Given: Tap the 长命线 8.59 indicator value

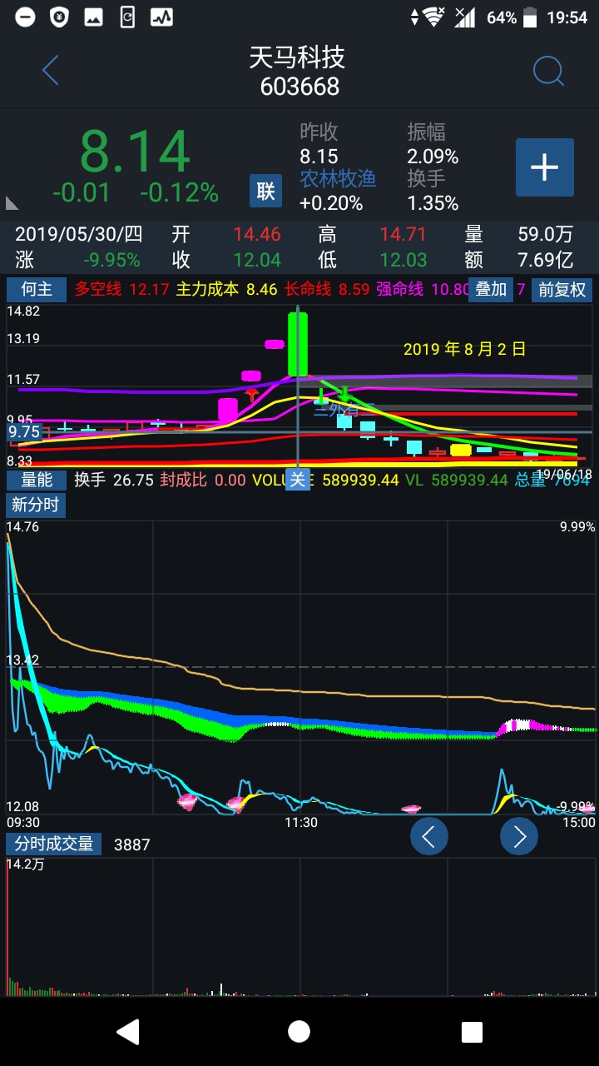Looking at the screenshot, I should [x=326, y=289].
